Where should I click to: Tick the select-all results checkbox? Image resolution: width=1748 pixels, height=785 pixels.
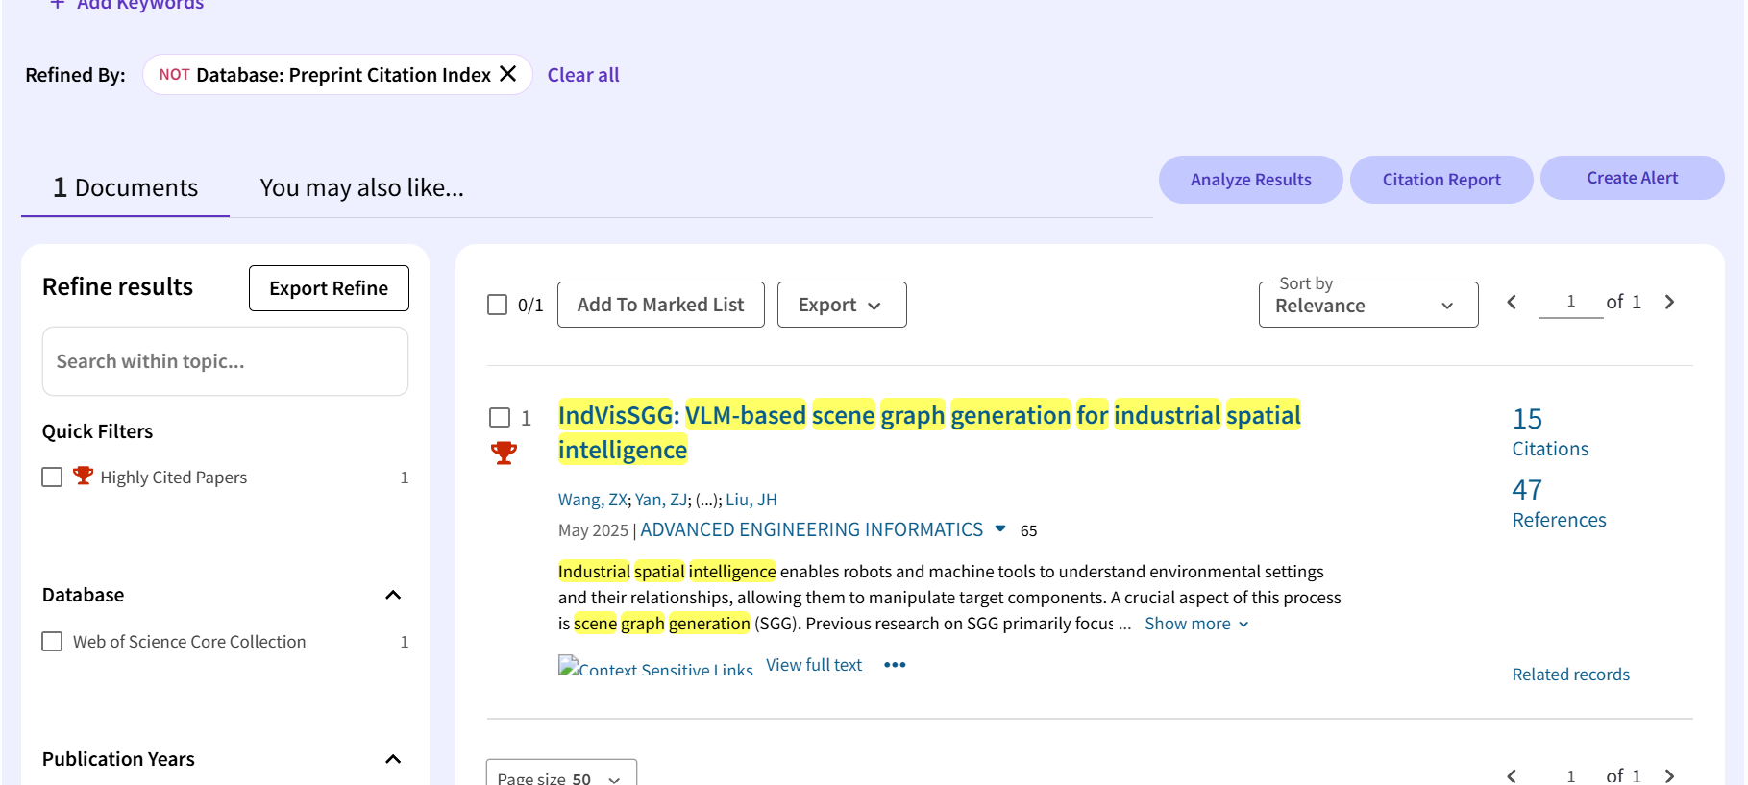[x=497, y=305]
